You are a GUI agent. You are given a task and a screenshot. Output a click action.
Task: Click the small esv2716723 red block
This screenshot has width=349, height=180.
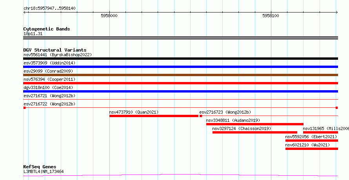click(201, 116)
